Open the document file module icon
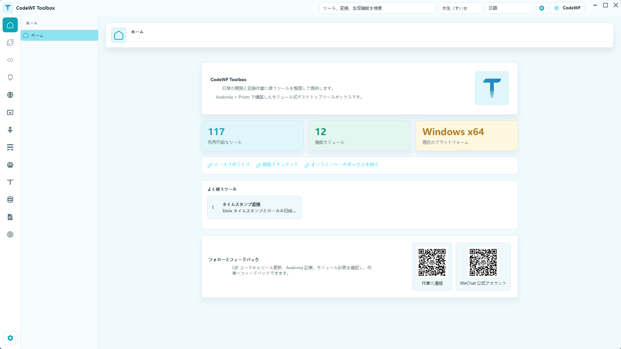621x349 pixels. point(10,217)
